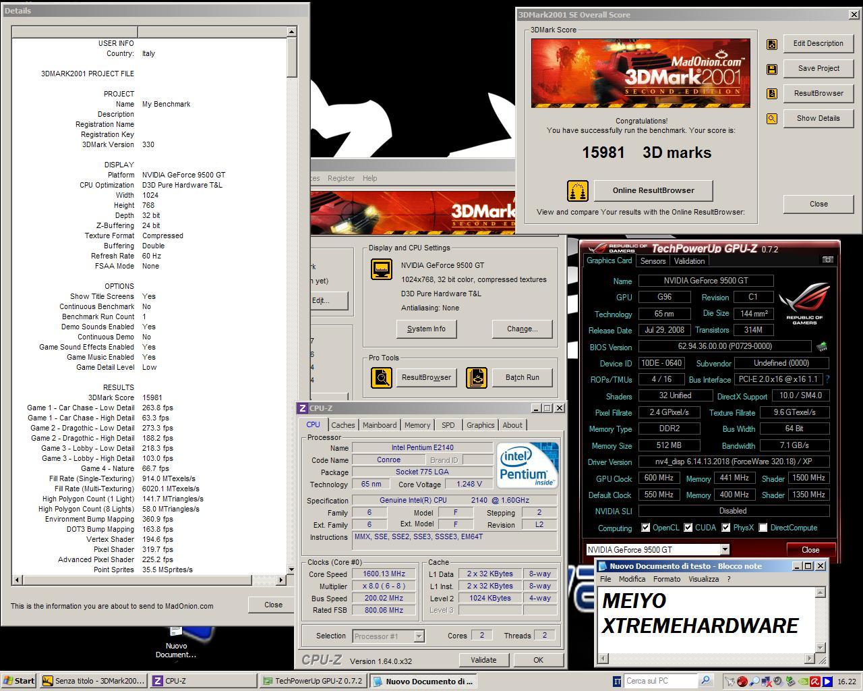Open the Graphics tab in CPU-Z
The image size is (863, 691).
(x=480, y=425)
